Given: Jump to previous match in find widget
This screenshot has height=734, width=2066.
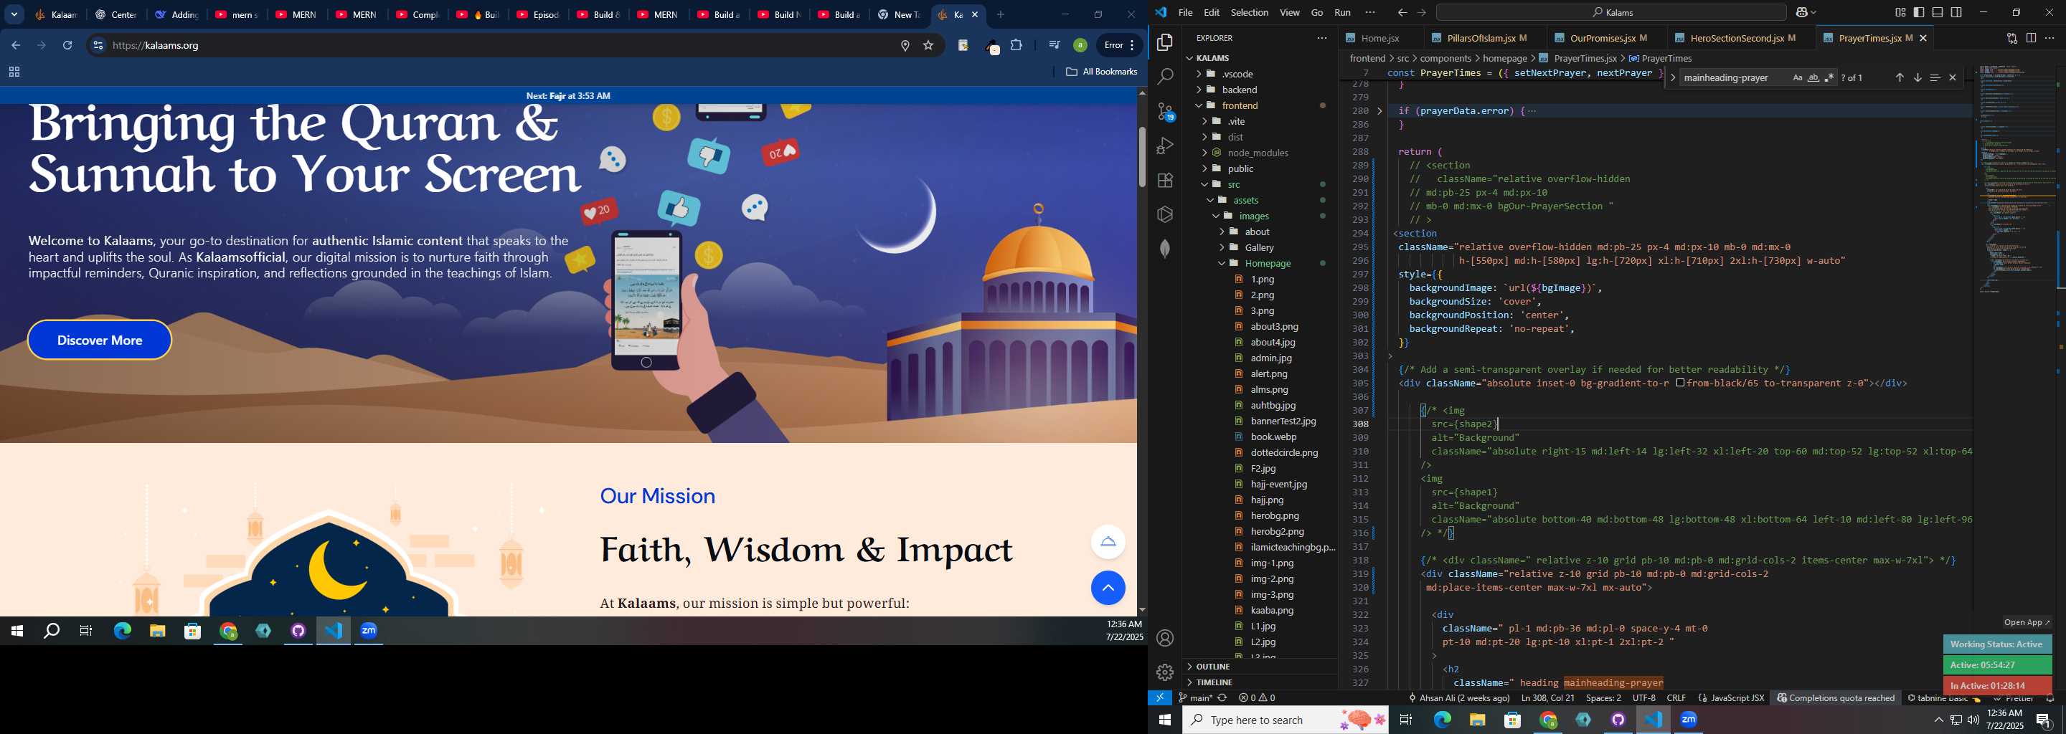Looking at the screenshot, I should (1899, 77).
